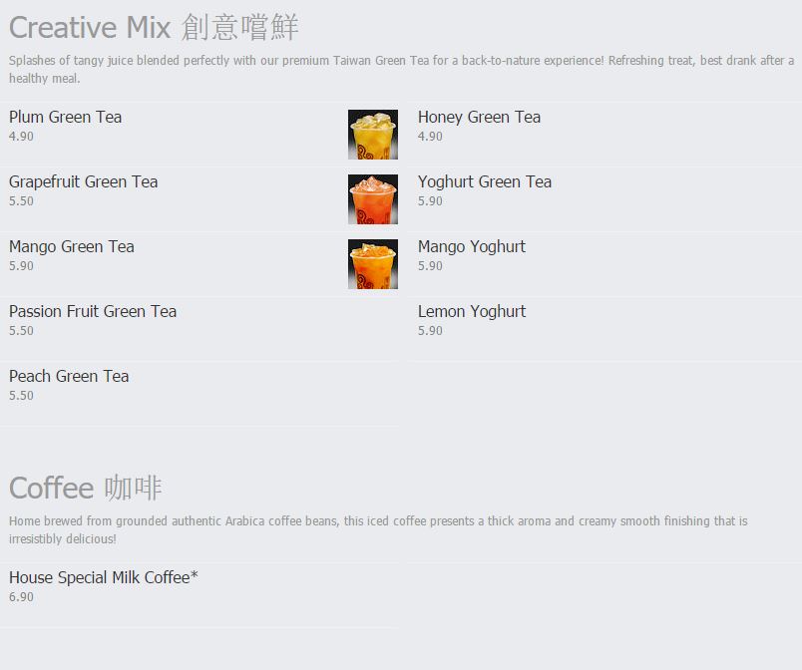This screenshot has height=670, width=802.
Task: Click the 6.90 price under Milk Coffee
Action: point(22,597)
